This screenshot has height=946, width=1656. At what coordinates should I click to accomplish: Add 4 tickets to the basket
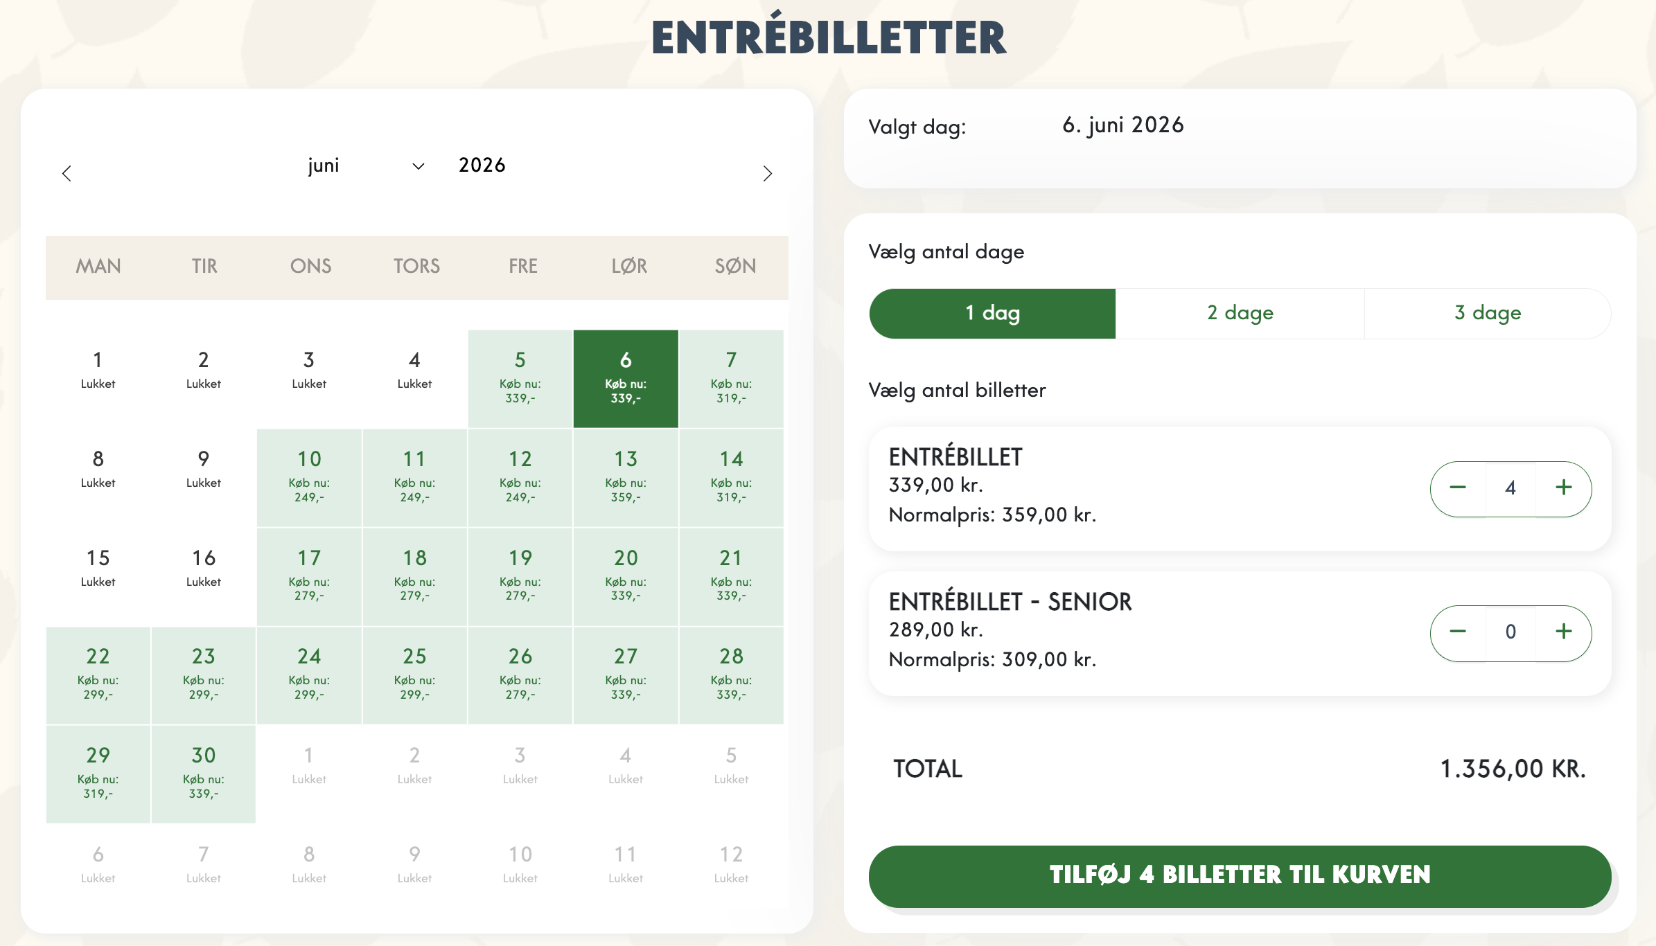(x=1240, y=875)
